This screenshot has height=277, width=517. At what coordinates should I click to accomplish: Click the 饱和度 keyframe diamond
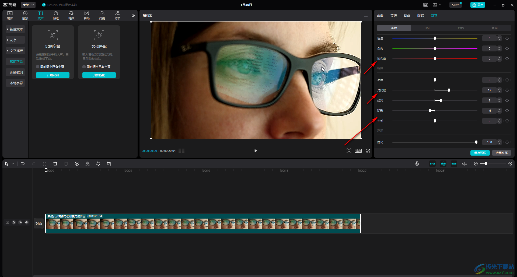[507, 59]
